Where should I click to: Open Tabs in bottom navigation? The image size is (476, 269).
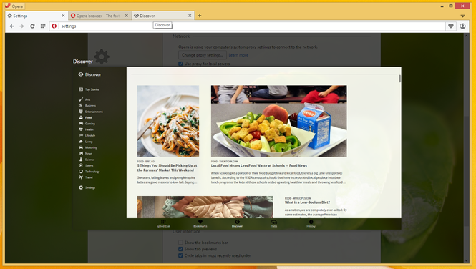[x=274, y=224]
